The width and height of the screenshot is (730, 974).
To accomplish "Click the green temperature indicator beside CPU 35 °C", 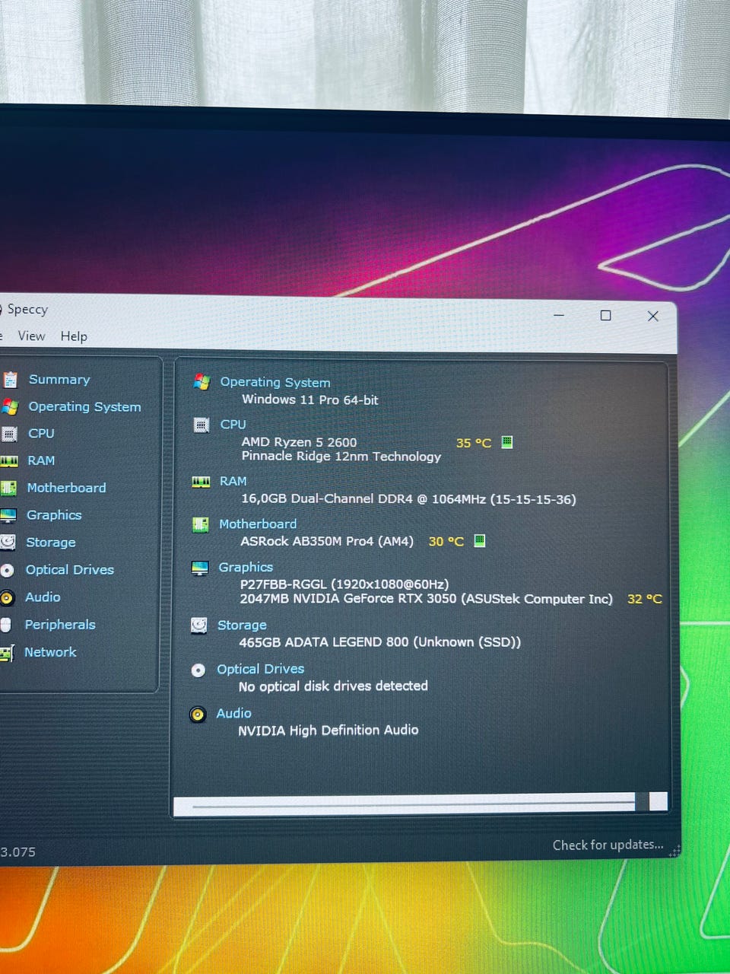I will tap(507, 442).
